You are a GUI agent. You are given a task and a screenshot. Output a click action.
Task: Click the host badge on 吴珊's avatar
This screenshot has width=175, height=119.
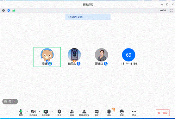point(47,61)
